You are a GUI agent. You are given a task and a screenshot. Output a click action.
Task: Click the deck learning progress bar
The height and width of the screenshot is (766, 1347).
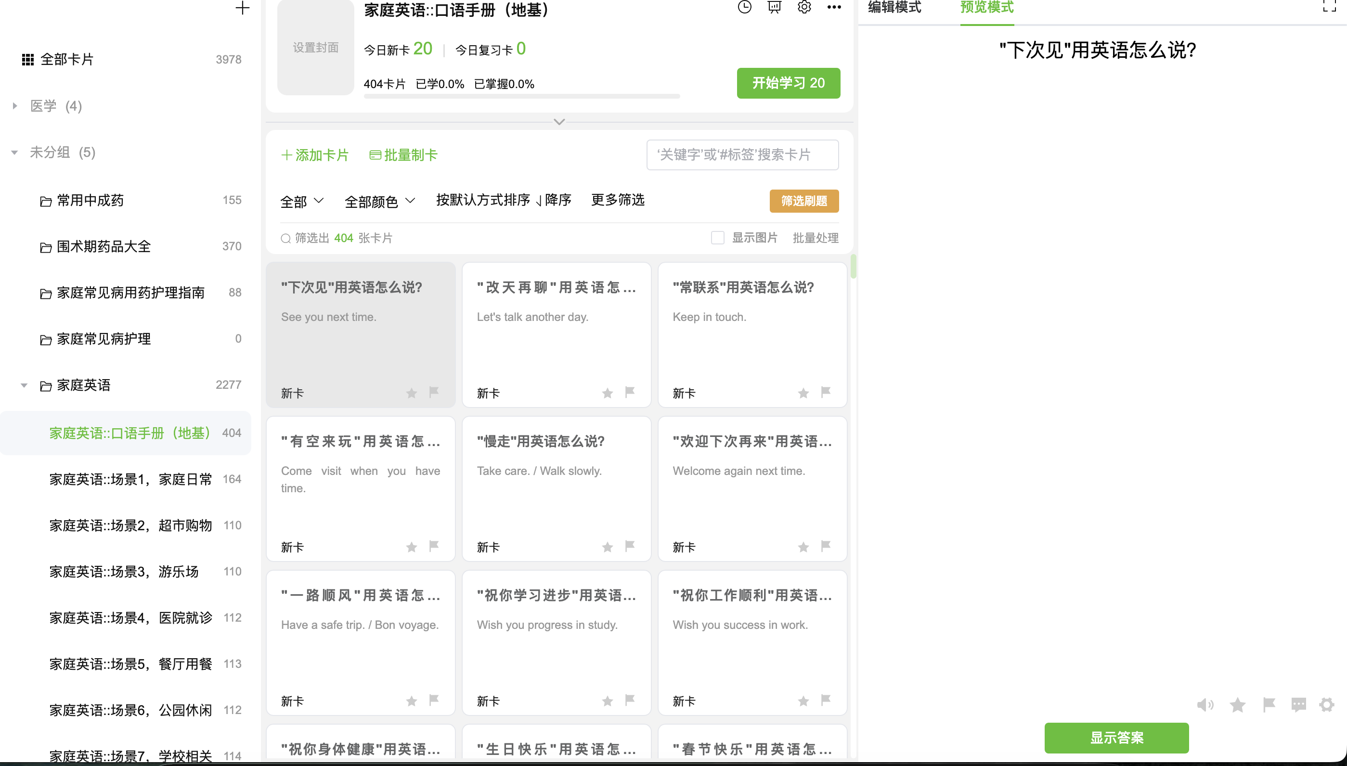[522, 96]
